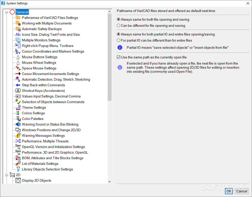Screen dimensions: 252x197
Task: Click the BOM Attributes and Title Blocks icon
Action: tap(18, 158)
